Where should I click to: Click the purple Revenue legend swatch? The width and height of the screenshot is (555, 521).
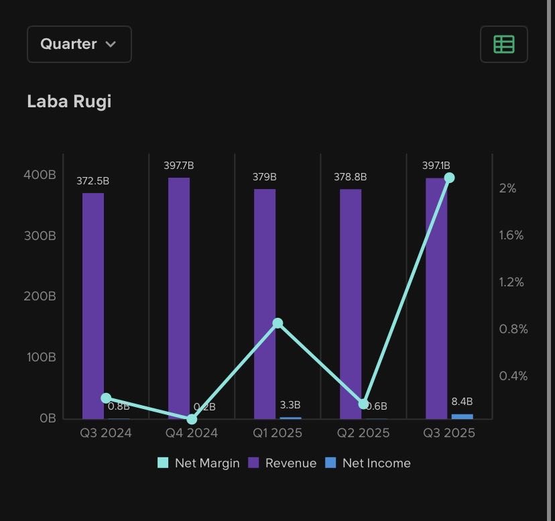(x=254, y=463)
